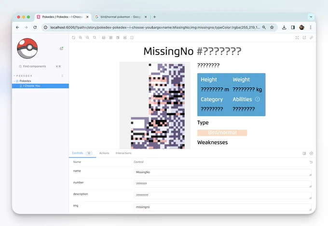Screen dimensions: 328x226
Task: Switch to the Controls tab
Action: pyautogui.click(x=82, y=153)
